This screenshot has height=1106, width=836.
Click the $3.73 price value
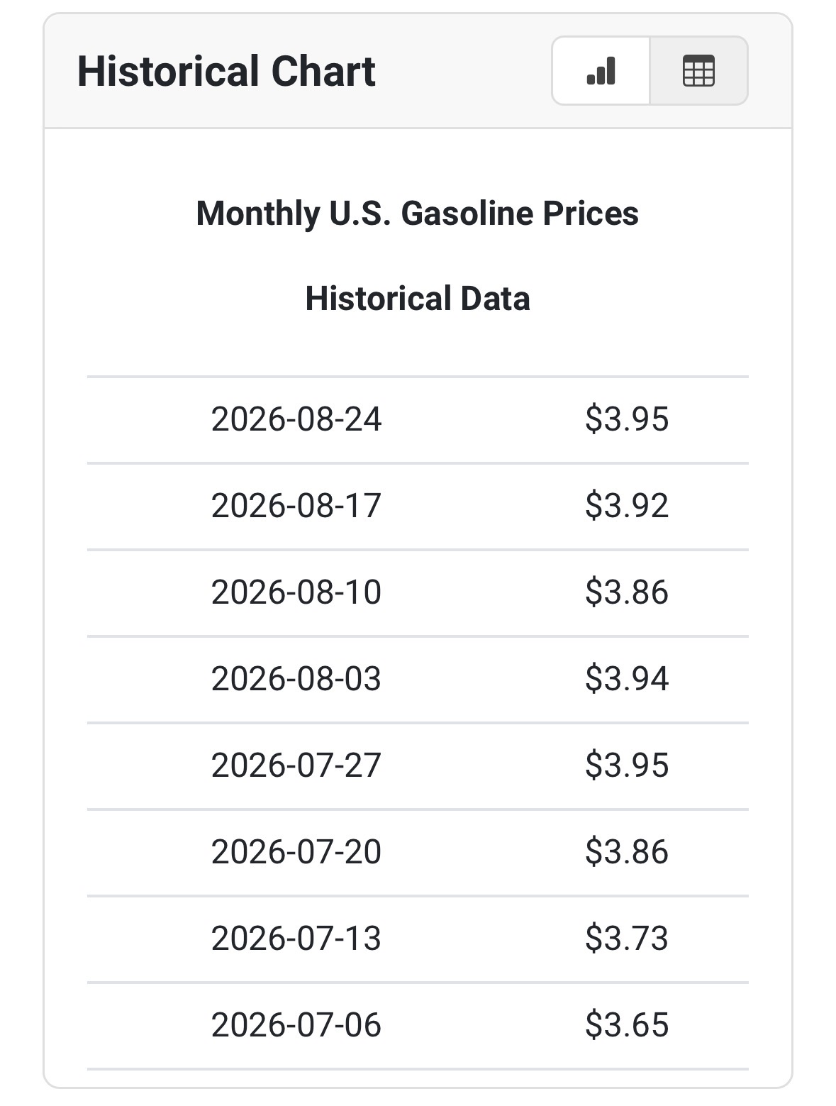627,939
